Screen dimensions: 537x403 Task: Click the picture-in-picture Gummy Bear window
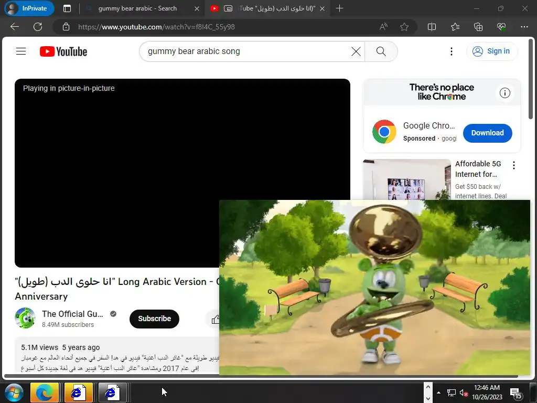tap(374, 288)
